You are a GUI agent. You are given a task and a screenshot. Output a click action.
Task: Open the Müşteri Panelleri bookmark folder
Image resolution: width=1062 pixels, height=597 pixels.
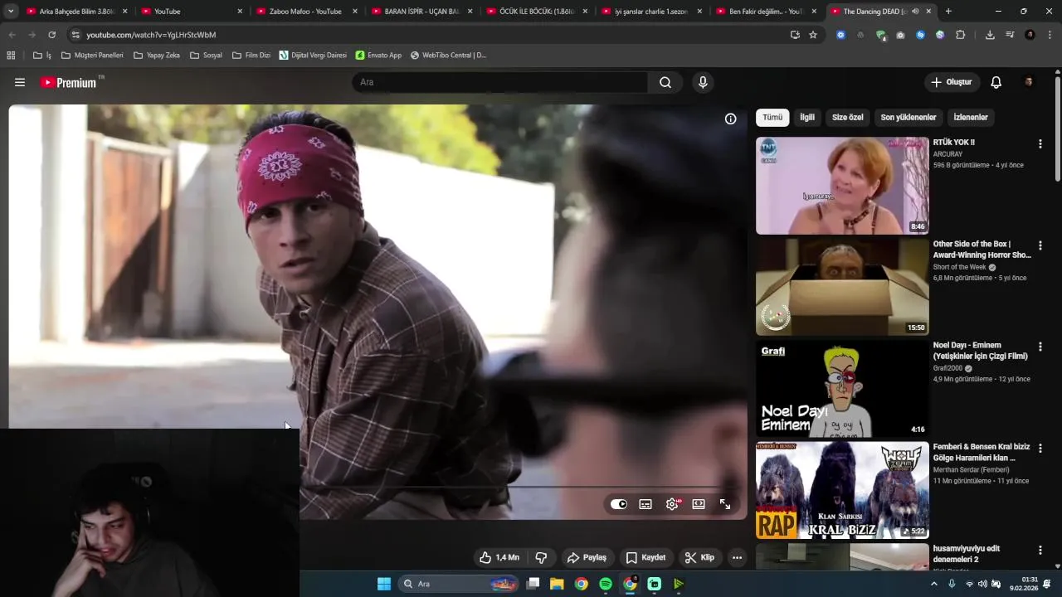(x=92, y=55)
